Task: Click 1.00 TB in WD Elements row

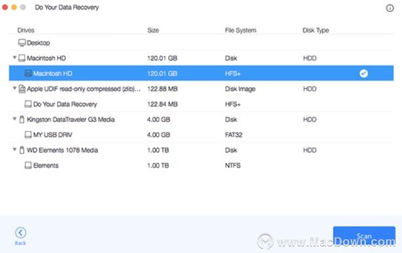Action: tap(158, 150)
